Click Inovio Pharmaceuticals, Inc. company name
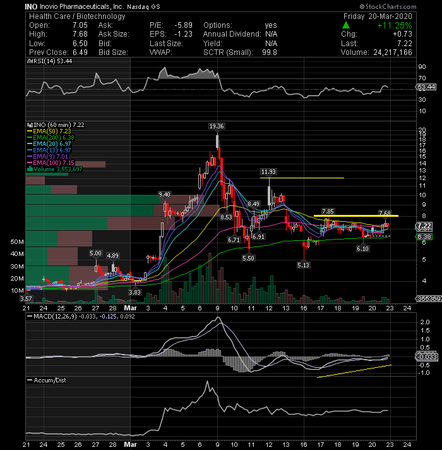The width and height of the screenshot is (442, 450). 81,6
